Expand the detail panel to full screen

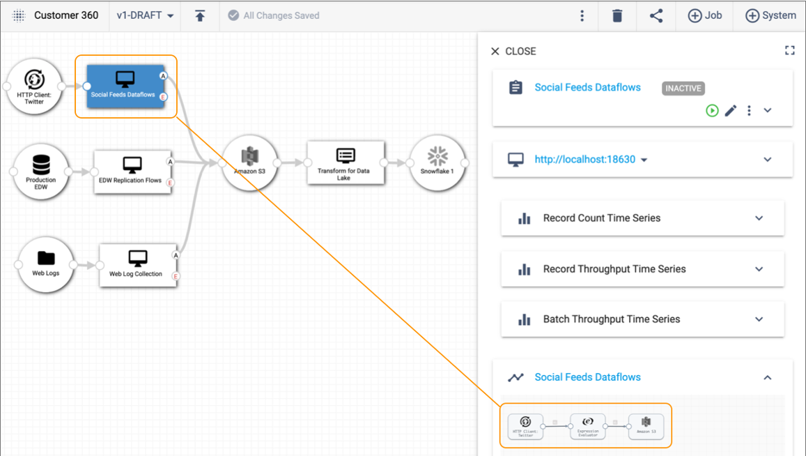tap(789, 50)
